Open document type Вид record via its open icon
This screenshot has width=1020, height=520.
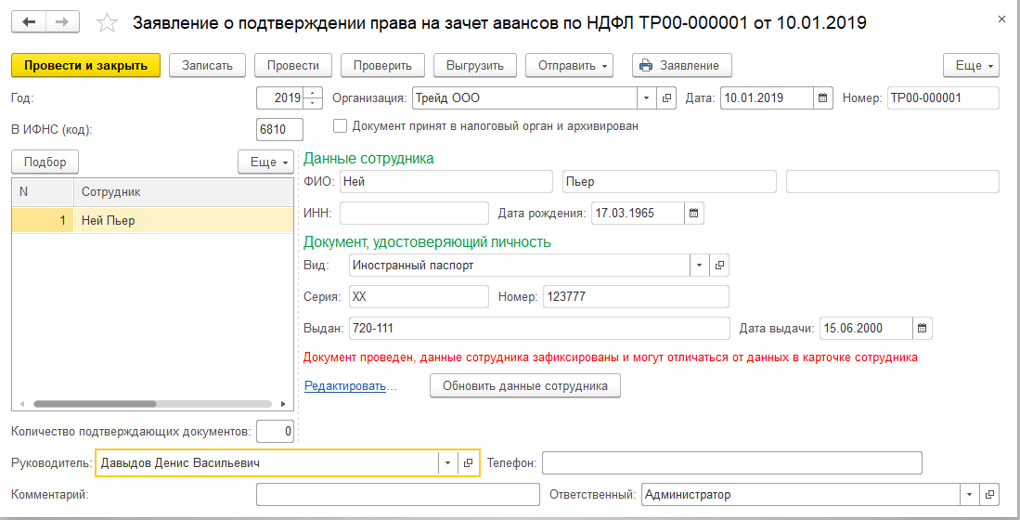pyautogui.click(x=719, y=265)
